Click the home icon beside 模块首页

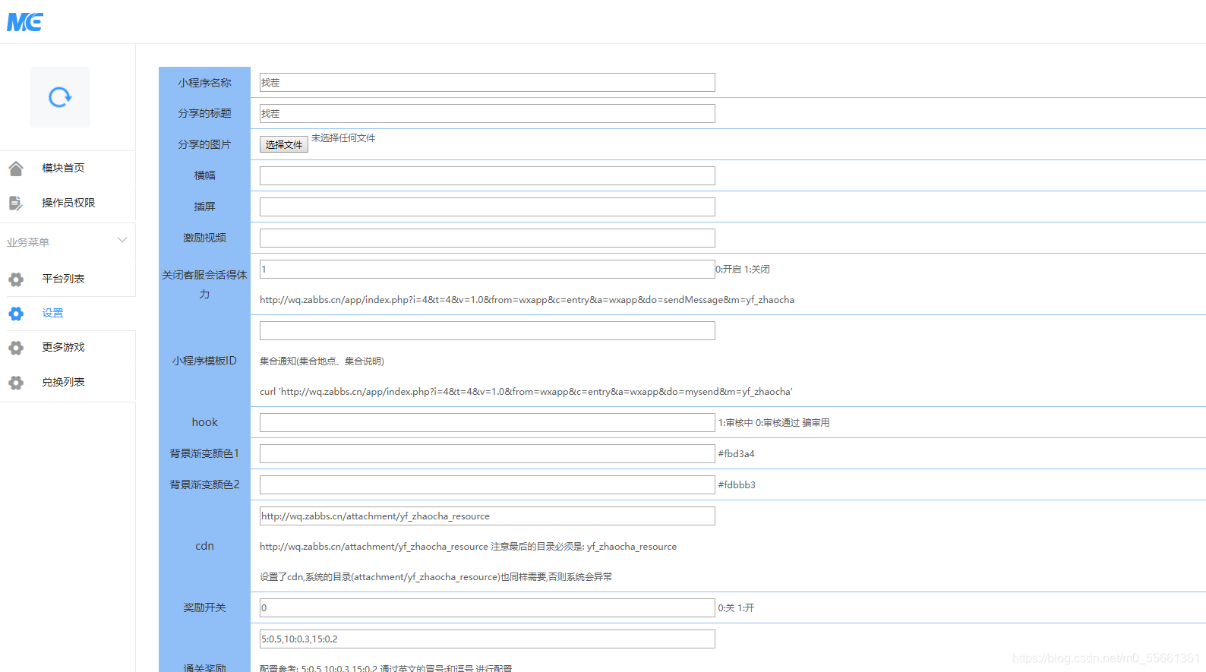(16, 169)
